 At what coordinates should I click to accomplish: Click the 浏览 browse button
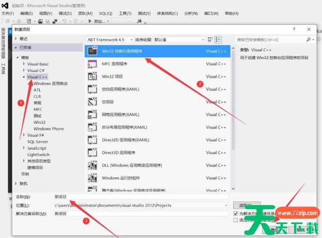click(247, 205)
